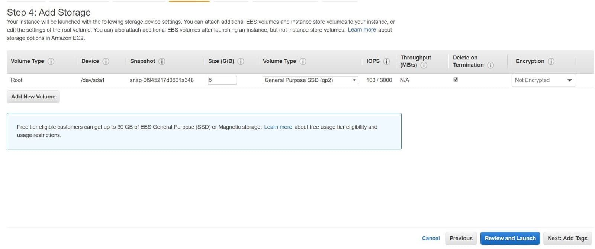Image resolution: width=595 pixels, height=249 pixels.
Task: Click the Size (GiB) info icon
Action: coord(241,61)
